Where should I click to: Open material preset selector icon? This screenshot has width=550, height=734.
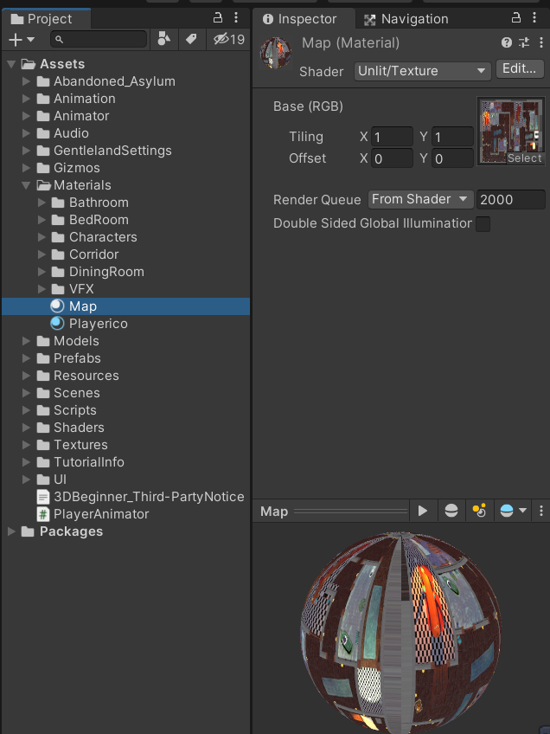point(524,42)
